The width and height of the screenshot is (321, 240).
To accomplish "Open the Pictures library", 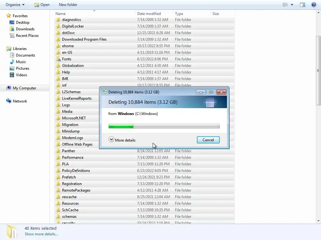I will (x=23, y=68).
